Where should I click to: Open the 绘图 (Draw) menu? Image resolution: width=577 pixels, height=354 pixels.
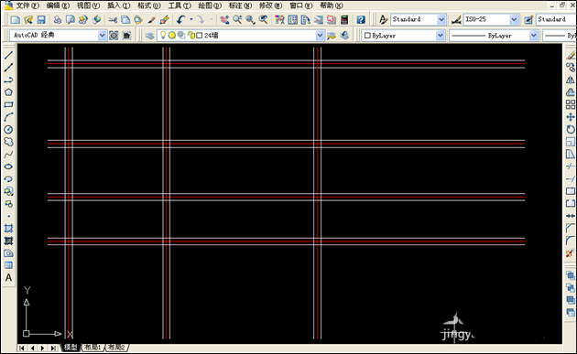click(x=210, y=5)
